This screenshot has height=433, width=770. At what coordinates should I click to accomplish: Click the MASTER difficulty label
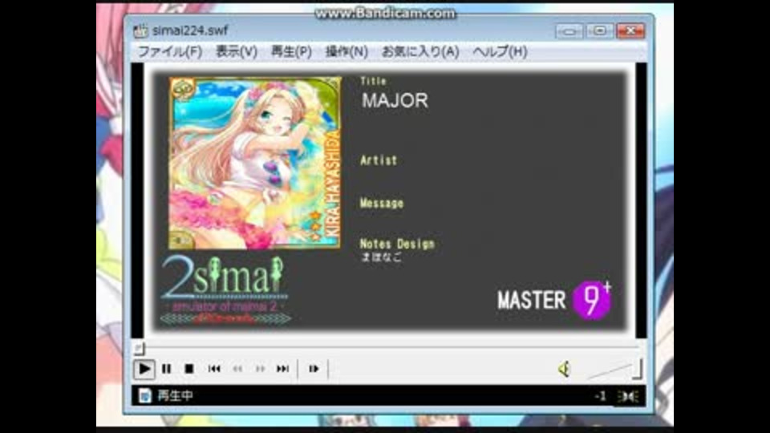531,300
